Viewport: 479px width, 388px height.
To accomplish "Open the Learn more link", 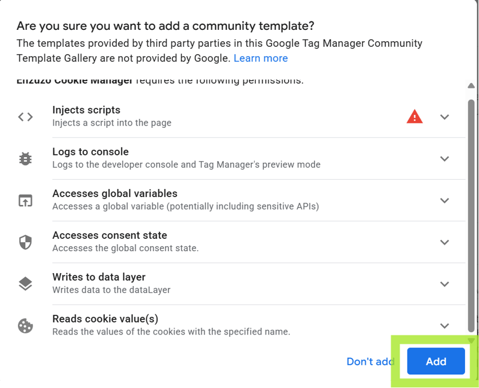I will click(260, 58).
